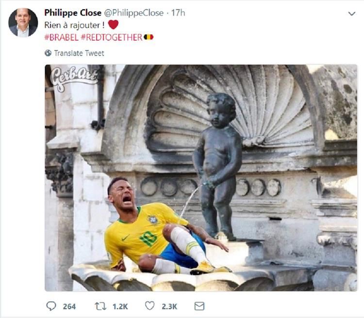Click the 264 replies count
This screenshot has height=318, width=364.
[x=69, y=306]
